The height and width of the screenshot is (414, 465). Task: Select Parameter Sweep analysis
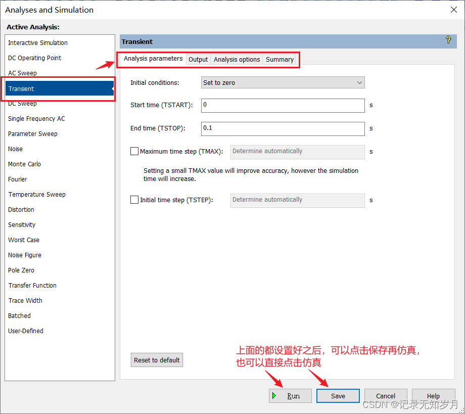[60, 134]
